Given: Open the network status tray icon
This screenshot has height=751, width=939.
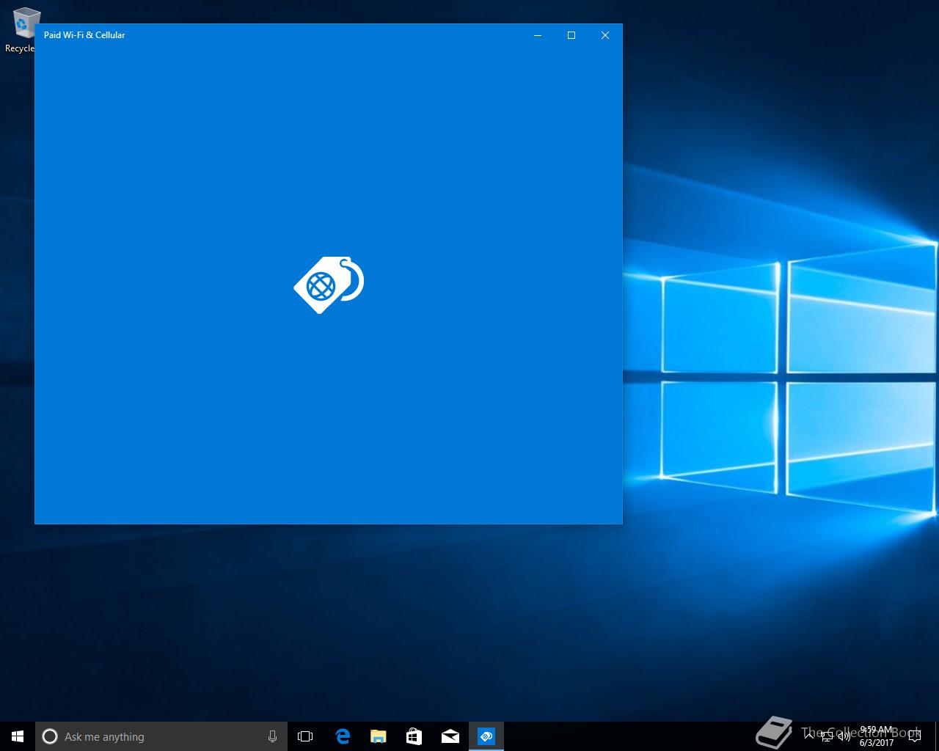Looking at the screenshot, I should 827,736.
